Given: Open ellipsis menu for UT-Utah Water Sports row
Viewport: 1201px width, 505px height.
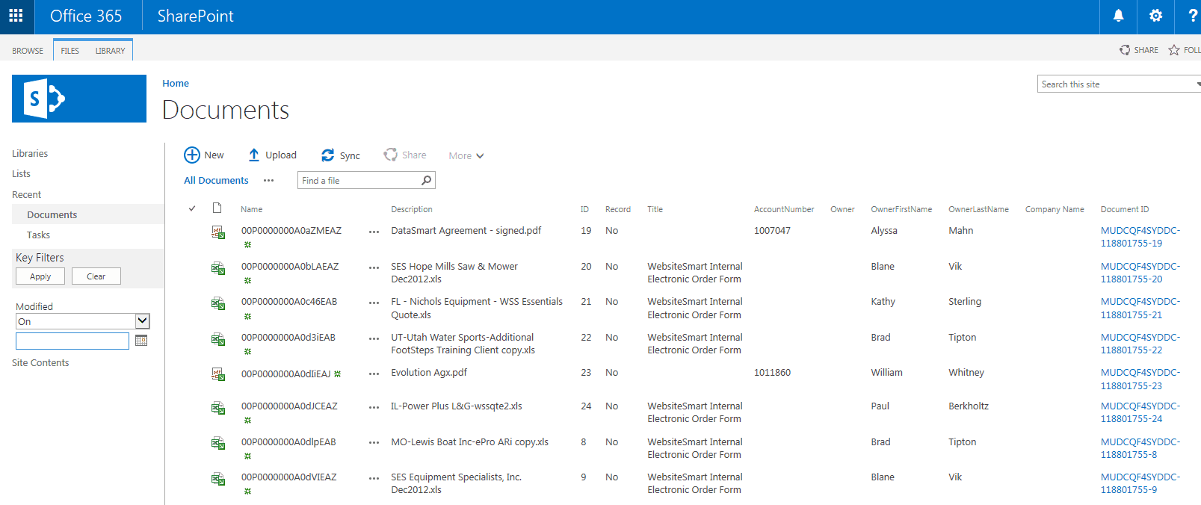Looking at the screenshot, I should coord(374,338).
